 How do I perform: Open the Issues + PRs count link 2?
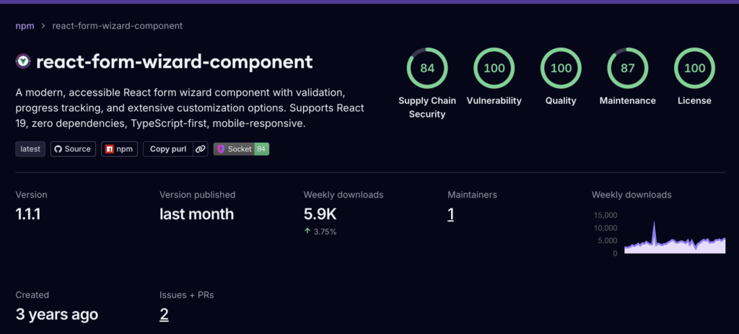coord(164,315)
